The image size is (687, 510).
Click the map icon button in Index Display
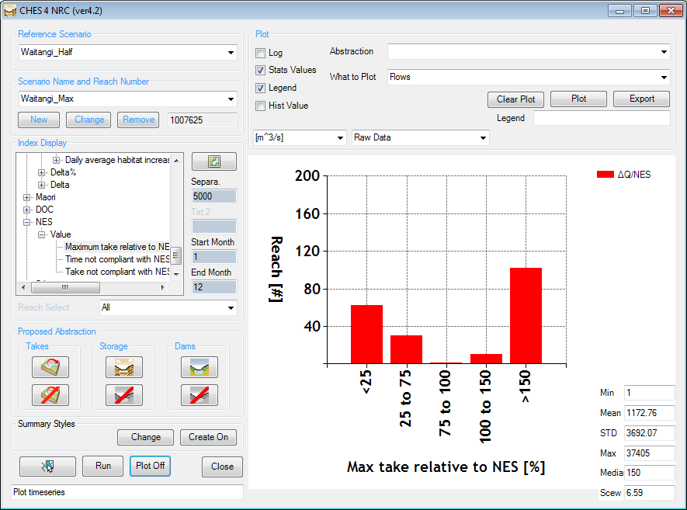pyautogui.click(x=213, y=161)
